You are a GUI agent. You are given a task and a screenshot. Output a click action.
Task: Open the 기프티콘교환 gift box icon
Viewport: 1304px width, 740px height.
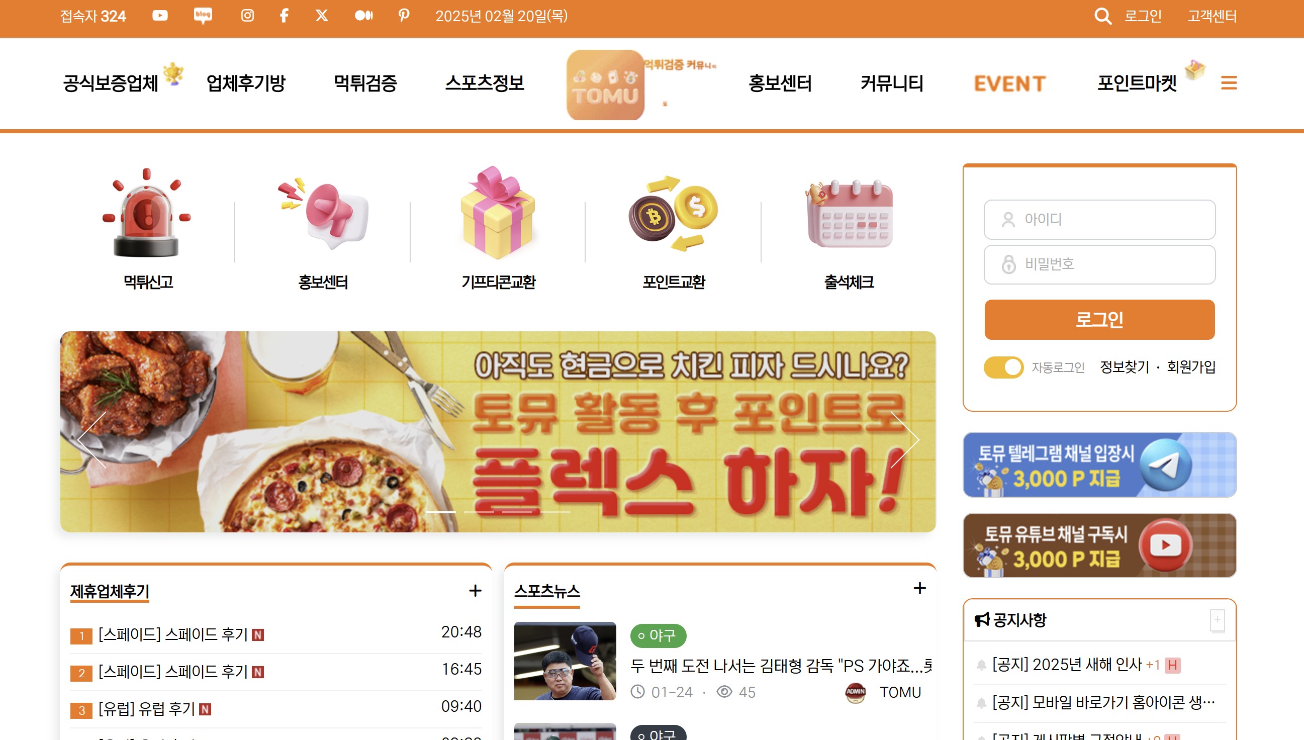498,213
